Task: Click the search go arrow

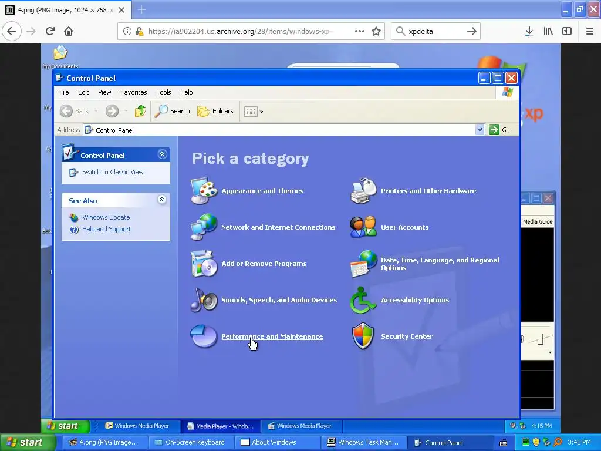Action: tap(472, 31)
